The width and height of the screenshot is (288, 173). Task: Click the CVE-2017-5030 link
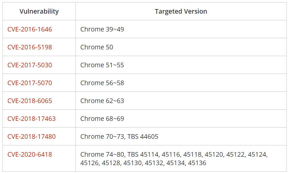click(x=30, y=65)
